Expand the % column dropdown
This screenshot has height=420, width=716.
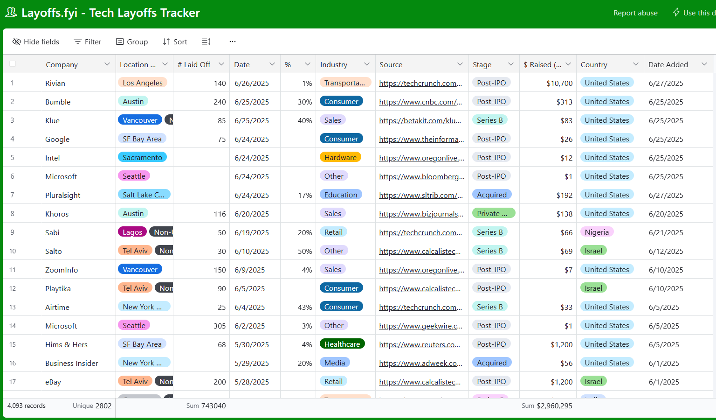tap(308, 64)
